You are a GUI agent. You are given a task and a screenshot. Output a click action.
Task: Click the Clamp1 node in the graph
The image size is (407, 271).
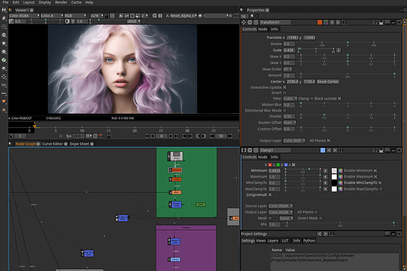click(x=174, y=259)
